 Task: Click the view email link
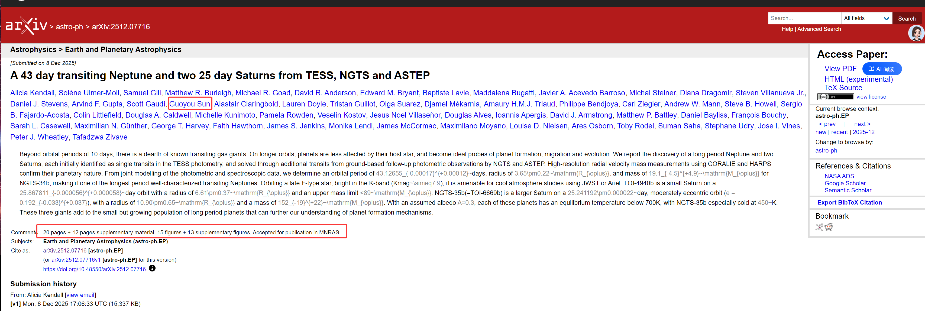(80, 295)
